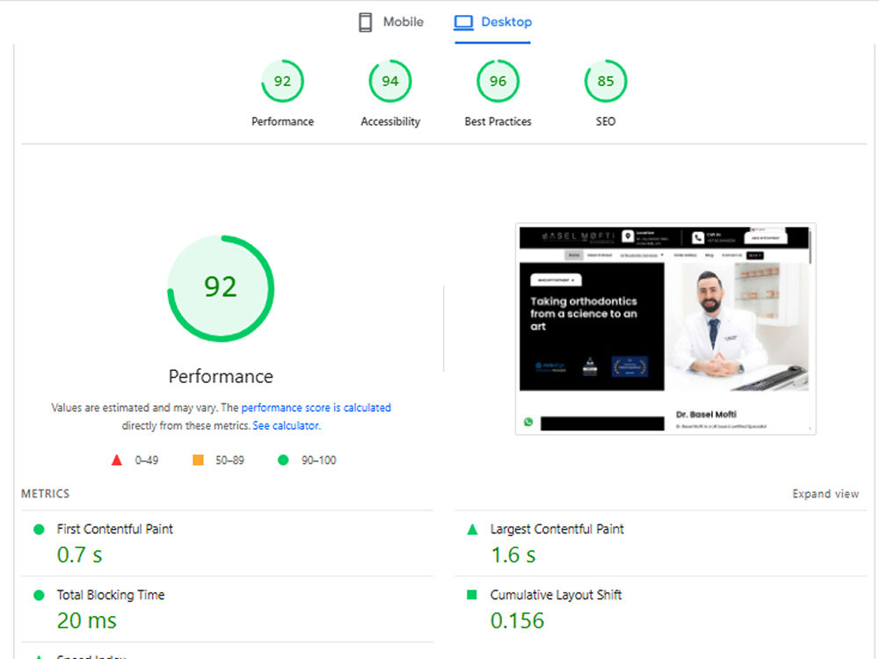Click green dot next to Total Blocking Time
The width and height of the screenshot is (879, 659).
[39, 595]
